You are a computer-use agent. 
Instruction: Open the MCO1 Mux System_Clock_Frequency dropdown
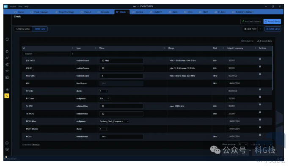114,121
